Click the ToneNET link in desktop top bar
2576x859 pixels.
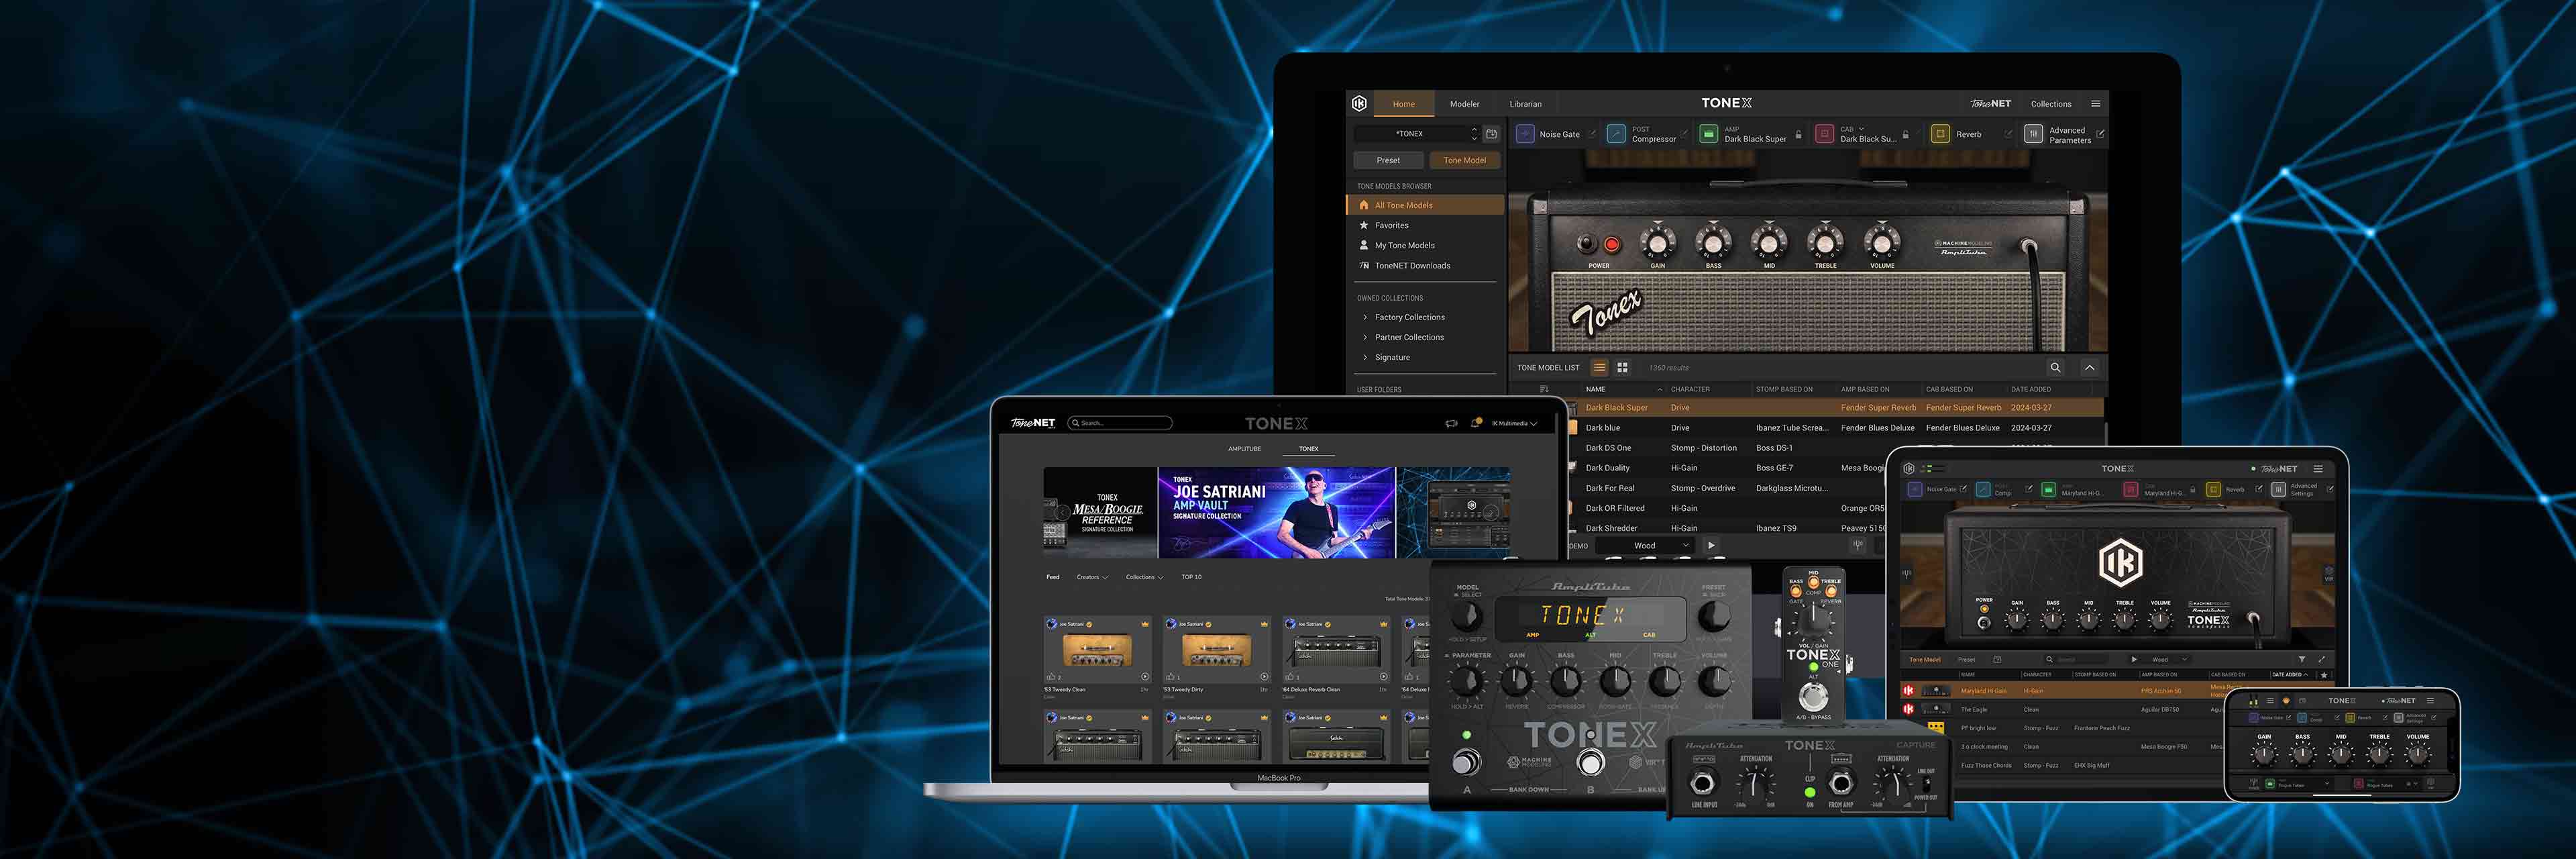1990,103
